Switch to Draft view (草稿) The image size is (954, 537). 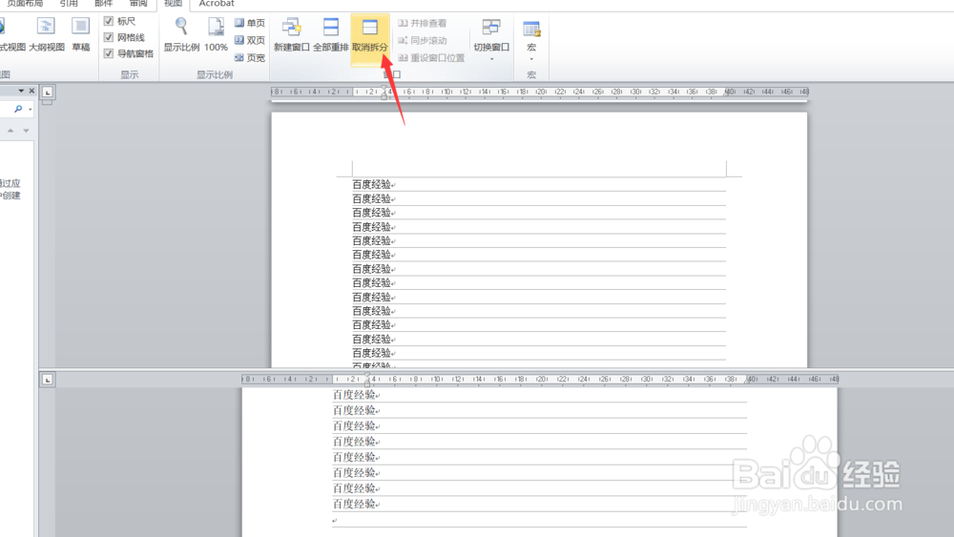coord(80,34)
